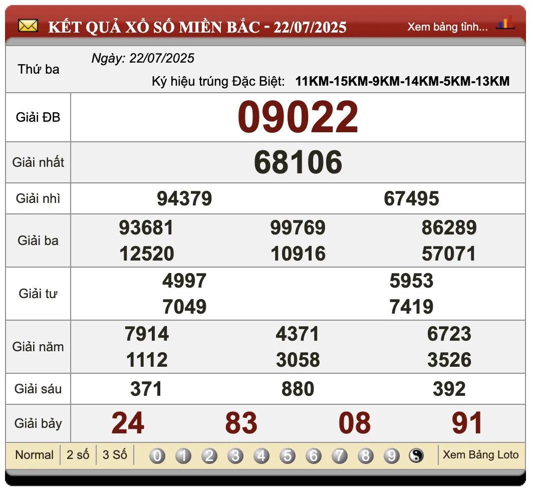Click the number 0 ball icon
The width and height of the screenshot is (533, 490).
coord(158,455)
